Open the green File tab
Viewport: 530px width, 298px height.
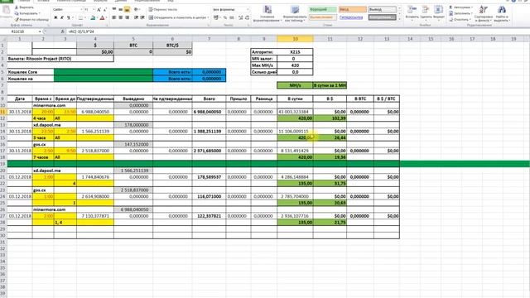pyautogui.click(x=7, y=1)
